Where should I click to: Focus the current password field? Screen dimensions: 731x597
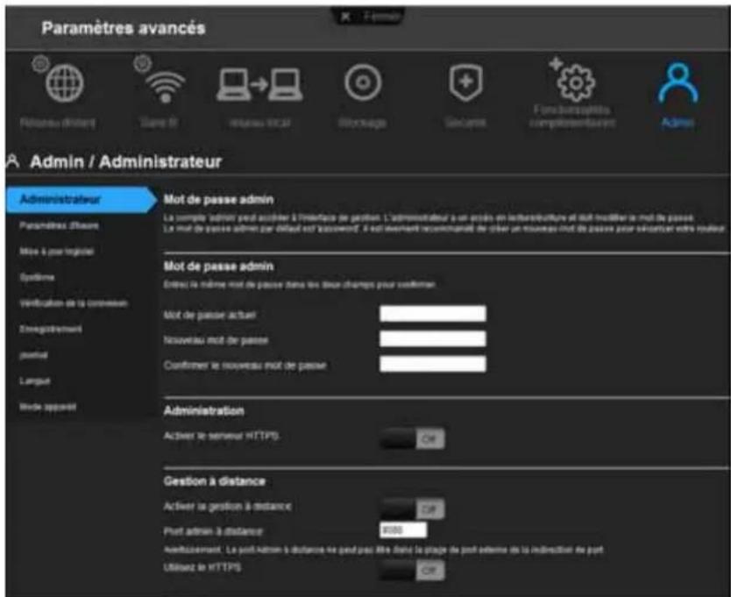(x=433, y=314)
